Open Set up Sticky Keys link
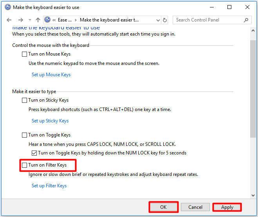Screen dimensions: 258x217 50,121
